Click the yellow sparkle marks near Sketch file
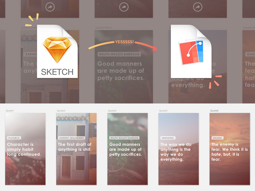This screenshot has height=191, width=255. click(32, 20)
